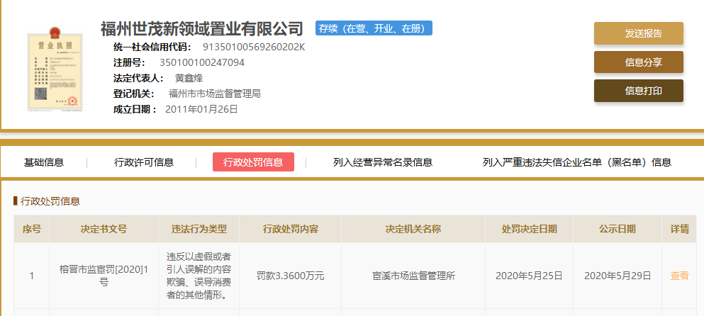This screenshot has height=316, width=704.
Task: Click the legal representative name 黄鑫烽
Action: point(189,78)
